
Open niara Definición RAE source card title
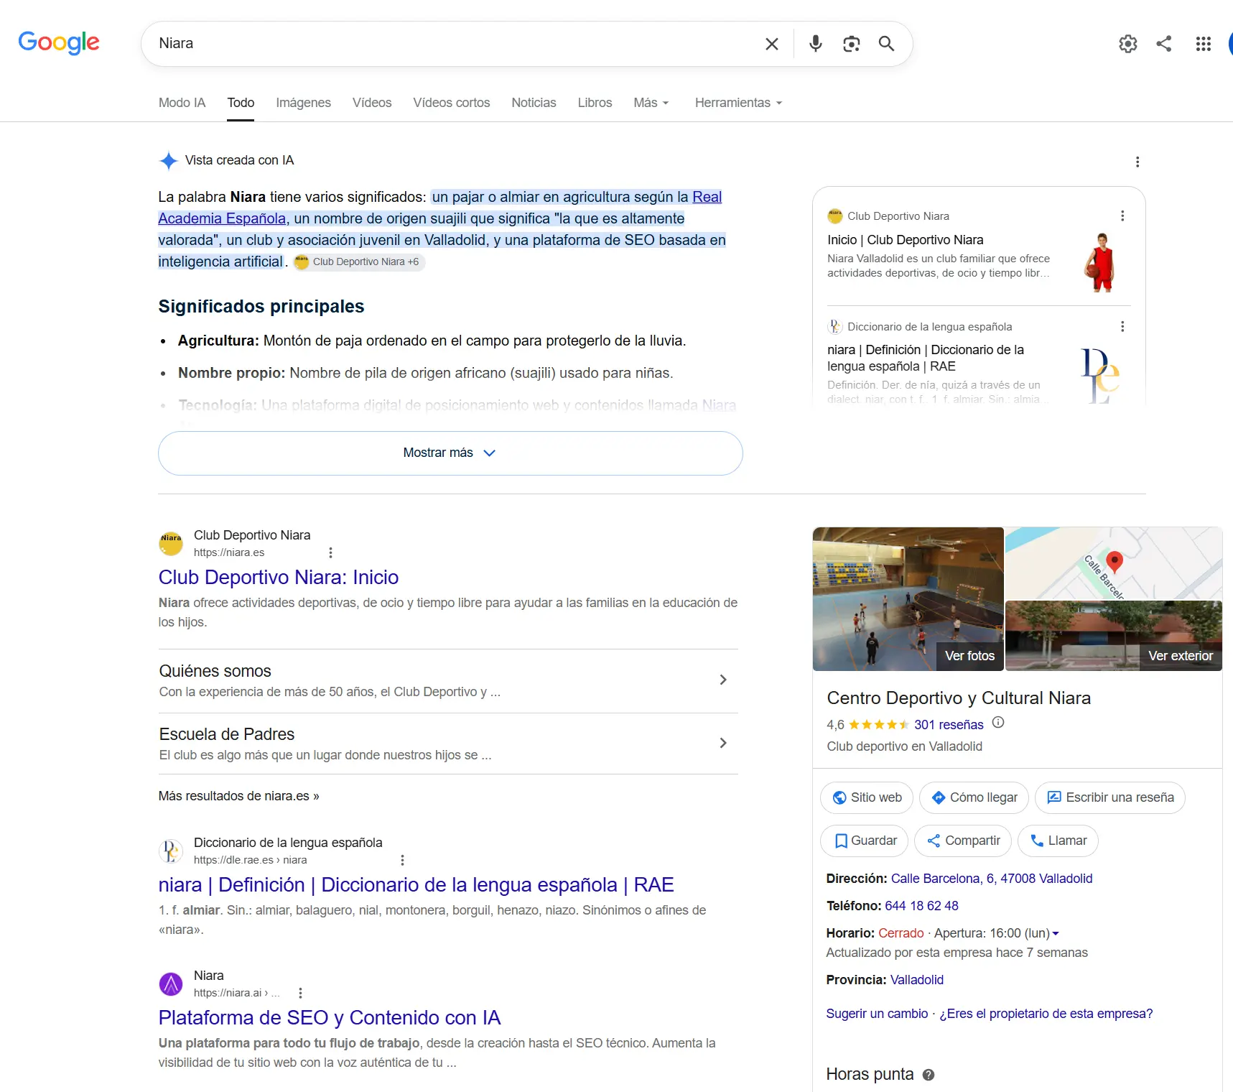pos(926,358)
